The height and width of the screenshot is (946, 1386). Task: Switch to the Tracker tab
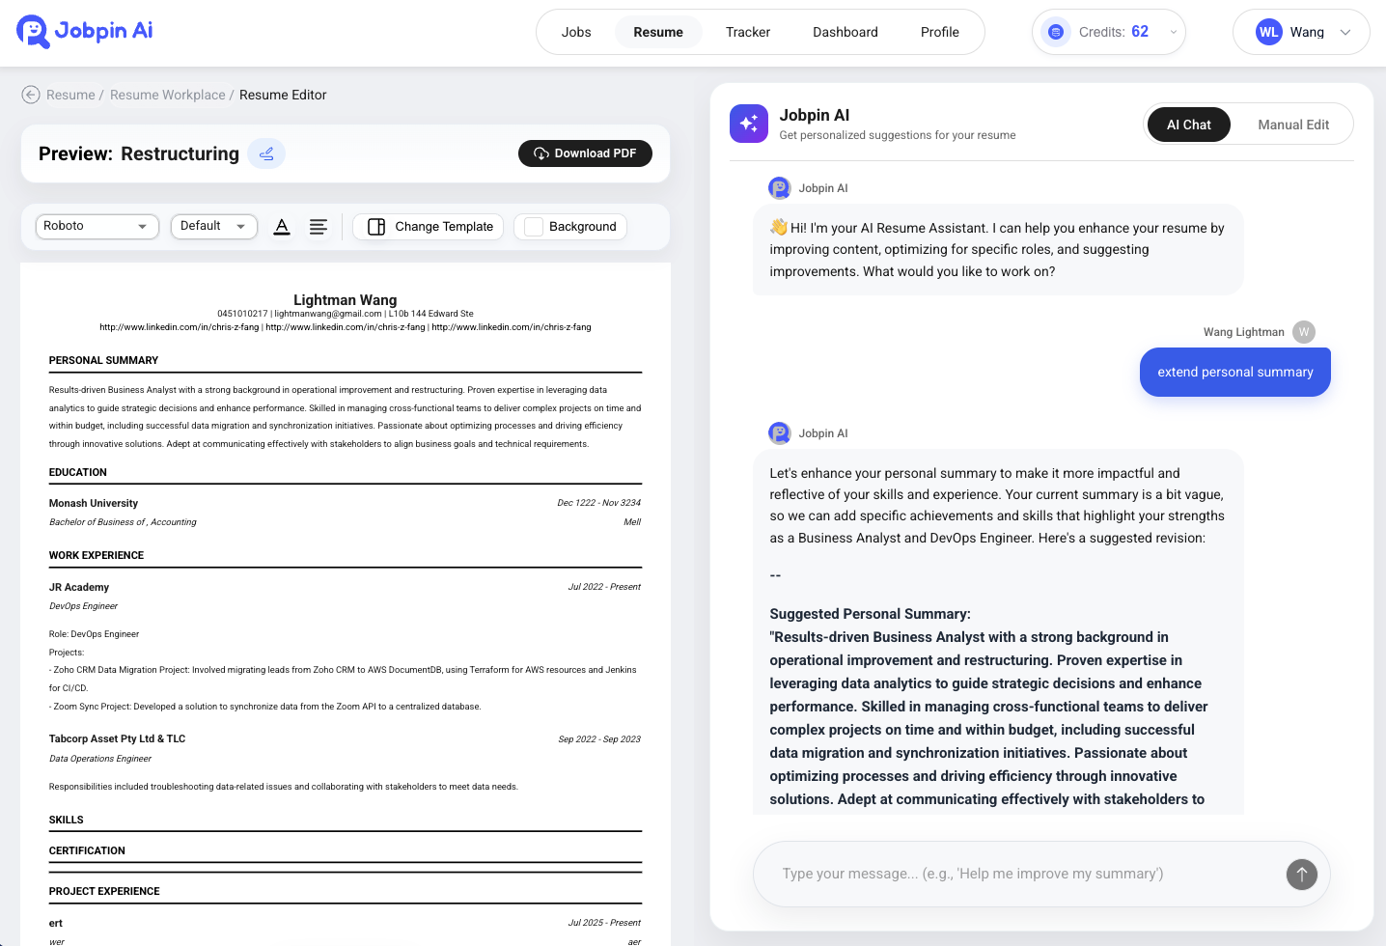coord(748,31)
